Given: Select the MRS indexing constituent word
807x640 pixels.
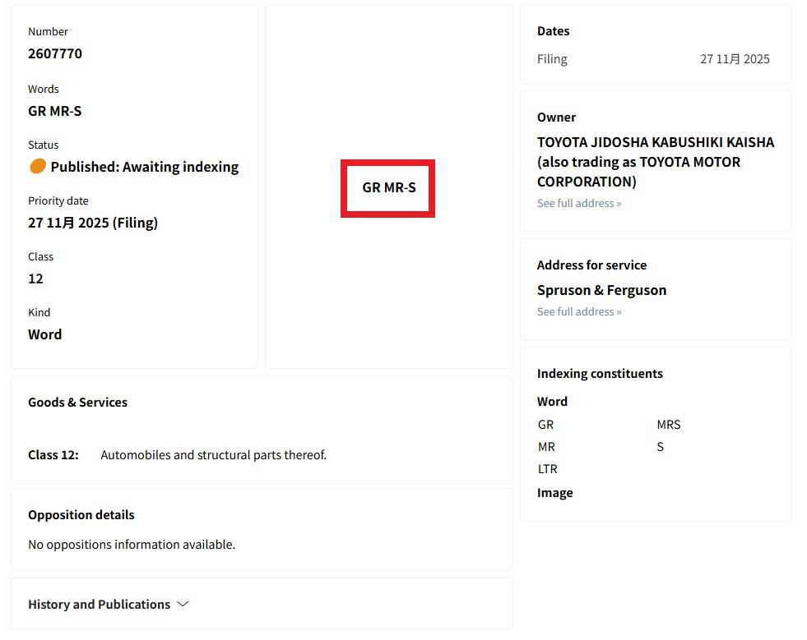Looking at the screenshot, I should pyautogui.click(x=668, y=425).
